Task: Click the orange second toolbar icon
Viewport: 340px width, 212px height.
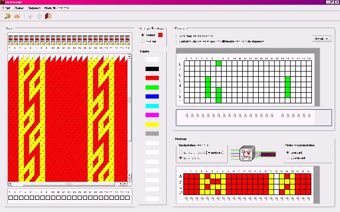Action: tap(17, 16)
